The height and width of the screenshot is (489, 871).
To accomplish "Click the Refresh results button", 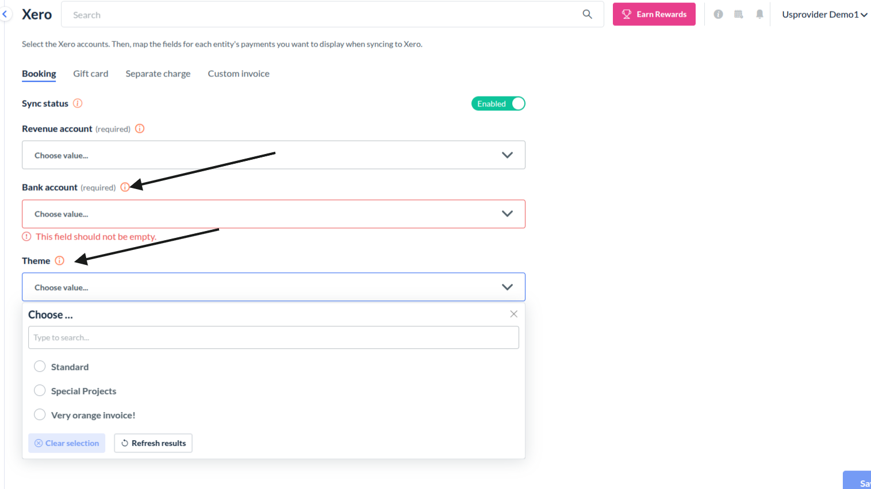I will click(153, 443).
